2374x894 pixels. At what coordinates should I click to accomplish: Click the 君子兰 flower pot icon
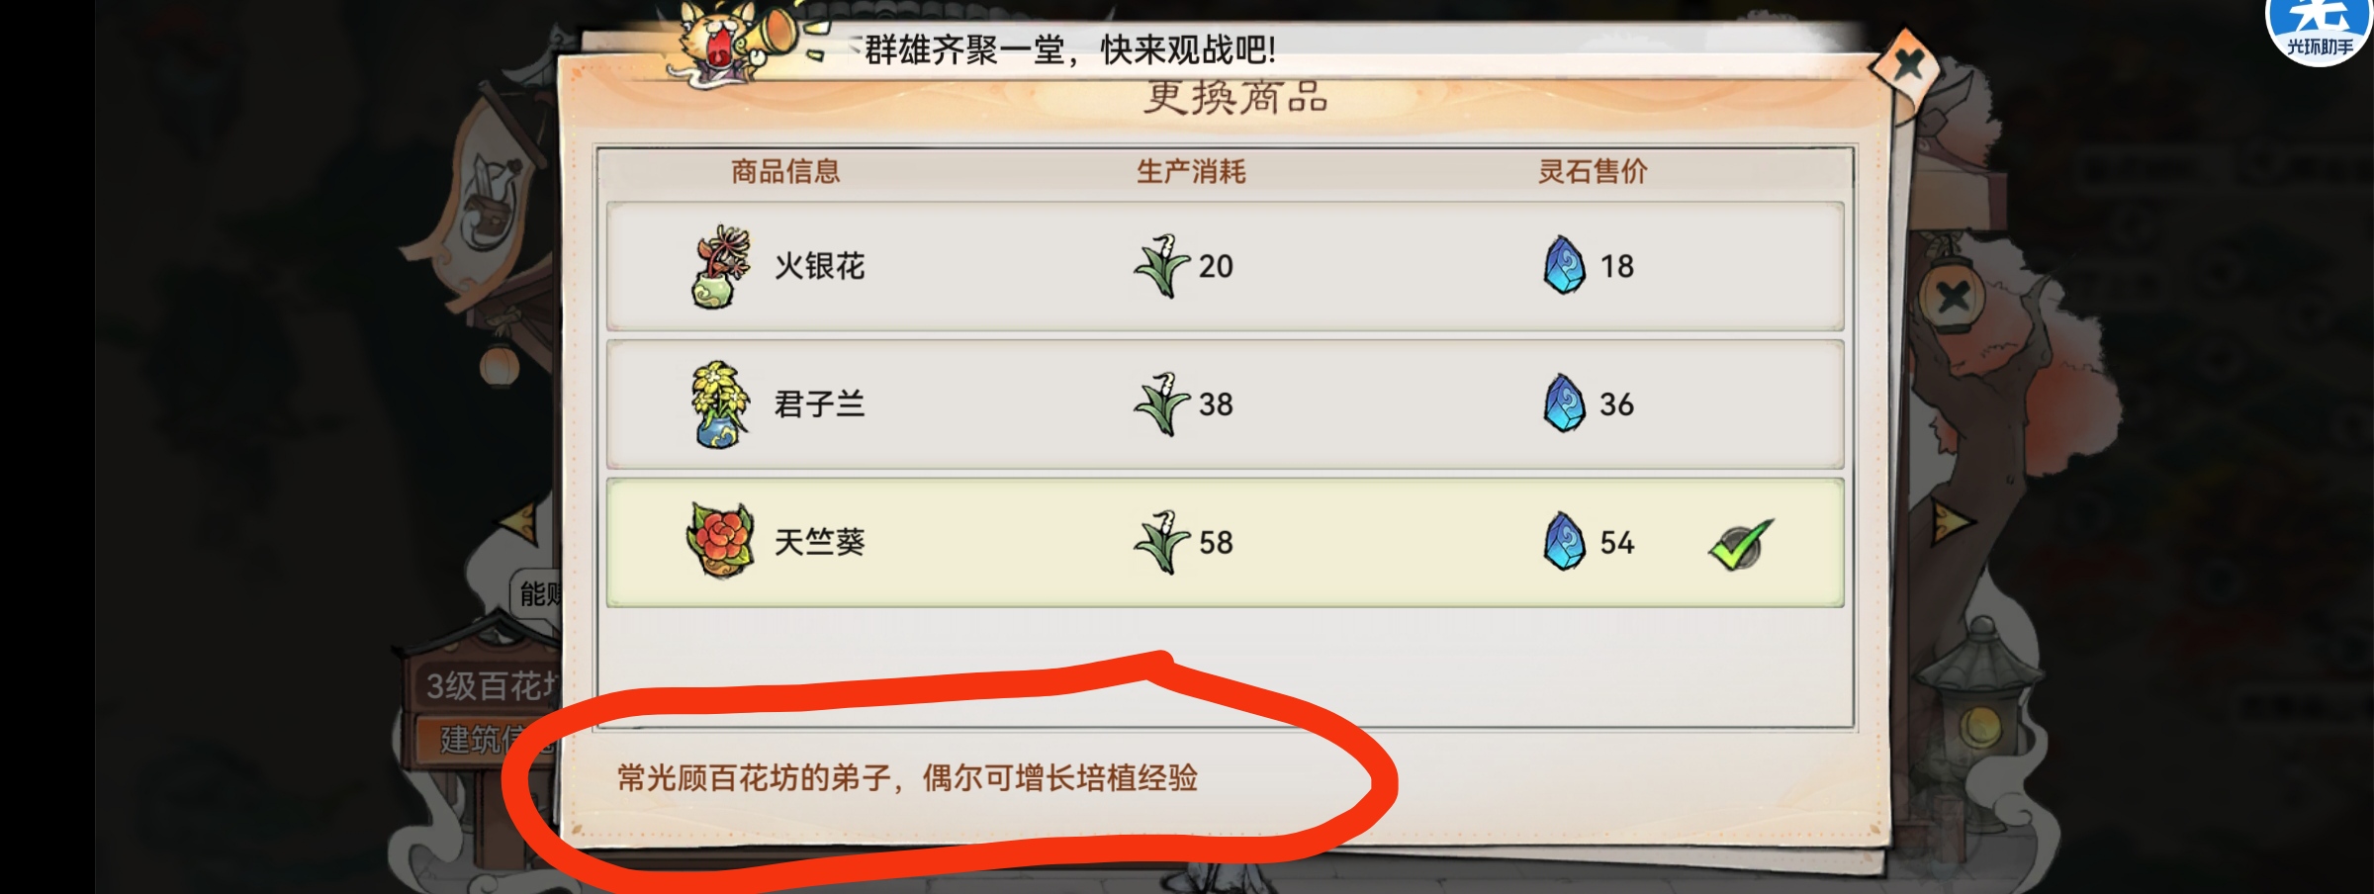point(719,404)
